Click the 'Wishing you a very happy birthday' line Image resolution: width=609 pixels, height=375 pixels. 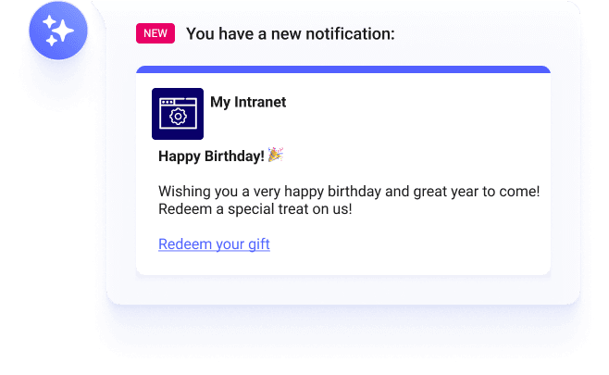[x=349, y=191]
